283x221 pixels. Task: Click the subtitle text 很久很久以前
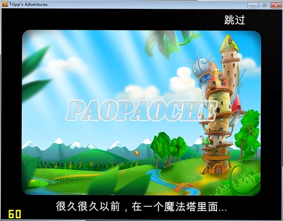pos(88,206)
